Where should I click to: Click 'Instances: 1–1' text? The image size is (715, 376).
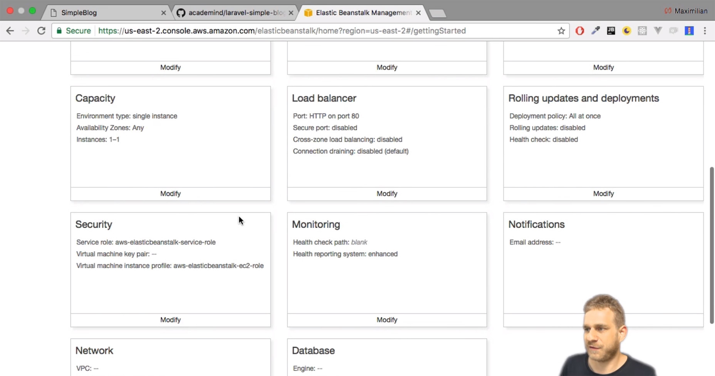98,139
